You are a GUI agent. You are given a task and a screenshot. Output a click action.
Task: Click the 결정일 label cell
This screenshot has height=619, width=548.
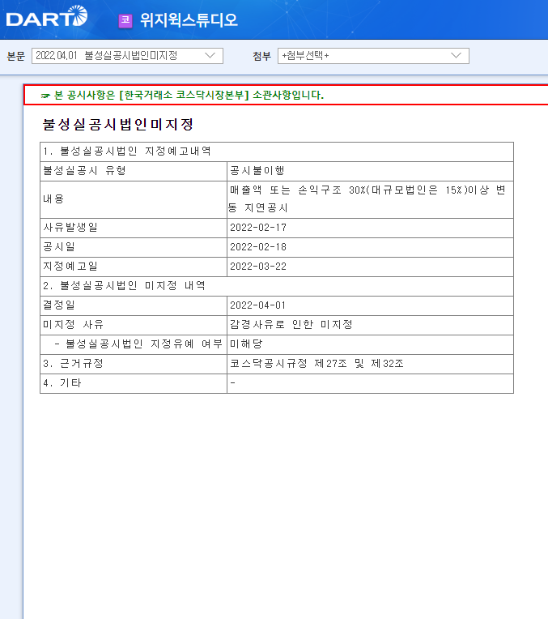click(134, 305)
